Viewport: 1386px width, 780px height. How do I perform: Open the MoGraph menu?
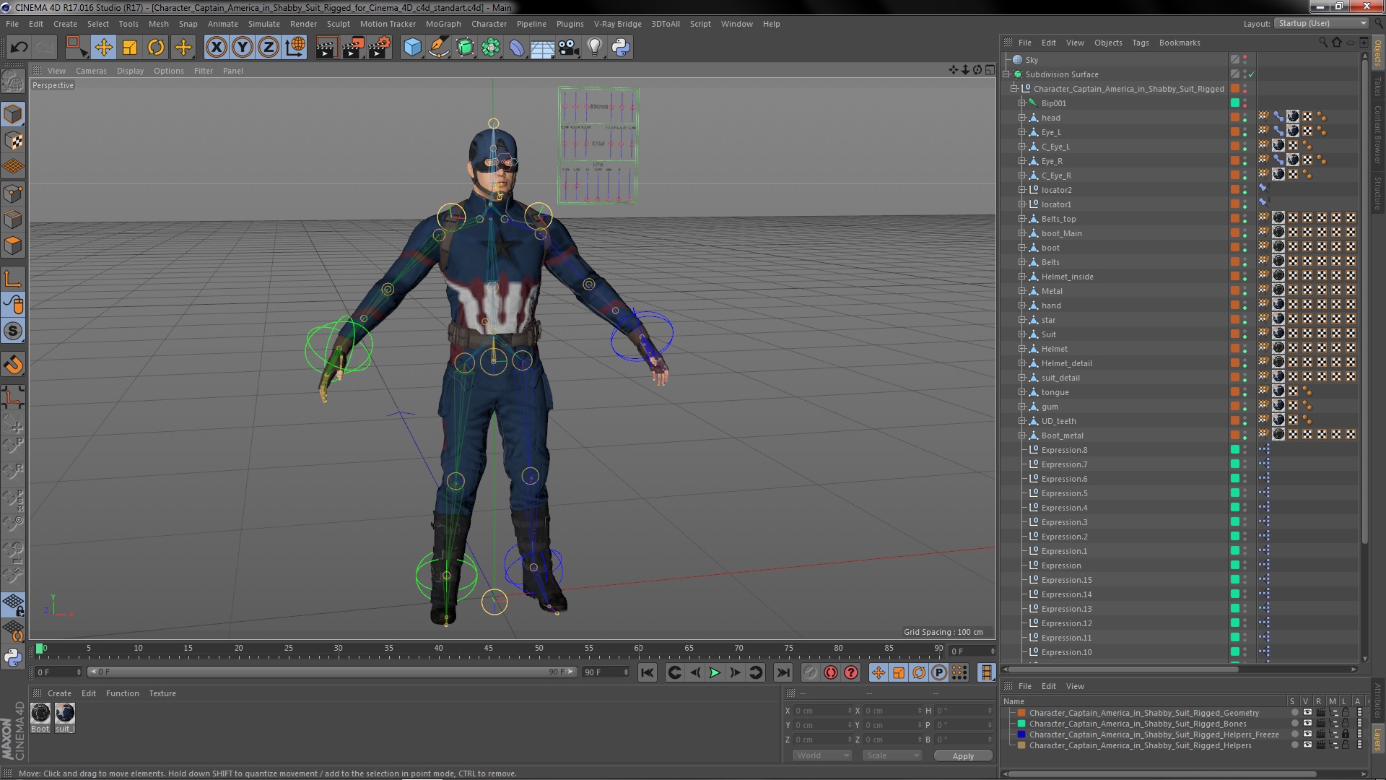(x=443, y=24)
